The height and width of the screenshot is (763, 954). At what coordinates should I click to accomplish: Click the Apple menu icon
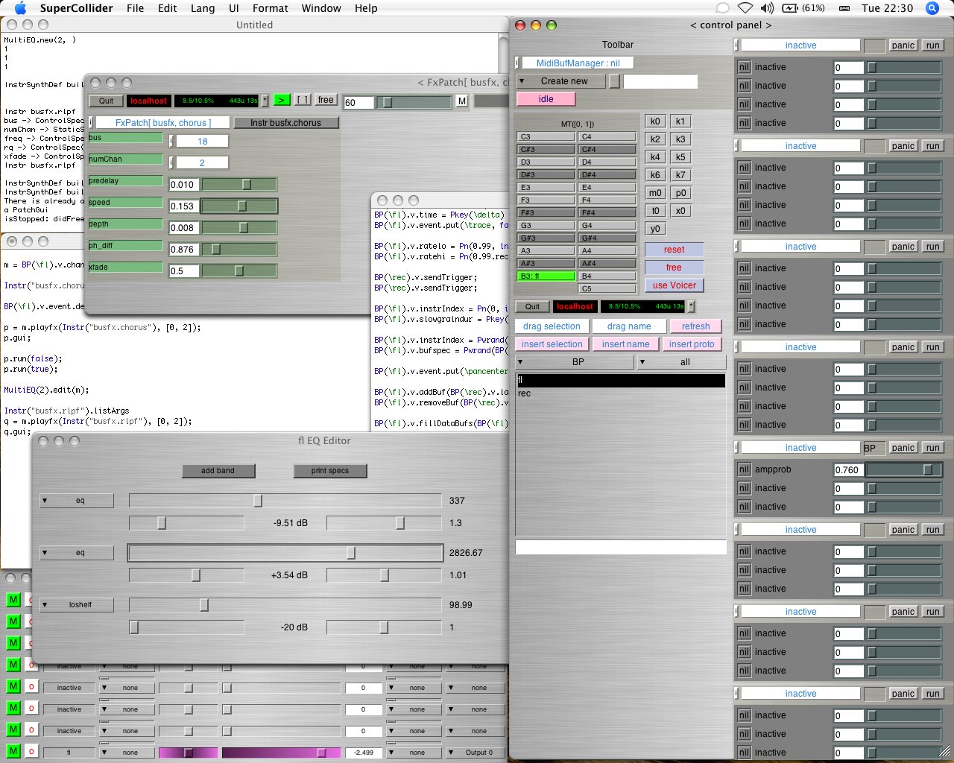coord(20,8)
